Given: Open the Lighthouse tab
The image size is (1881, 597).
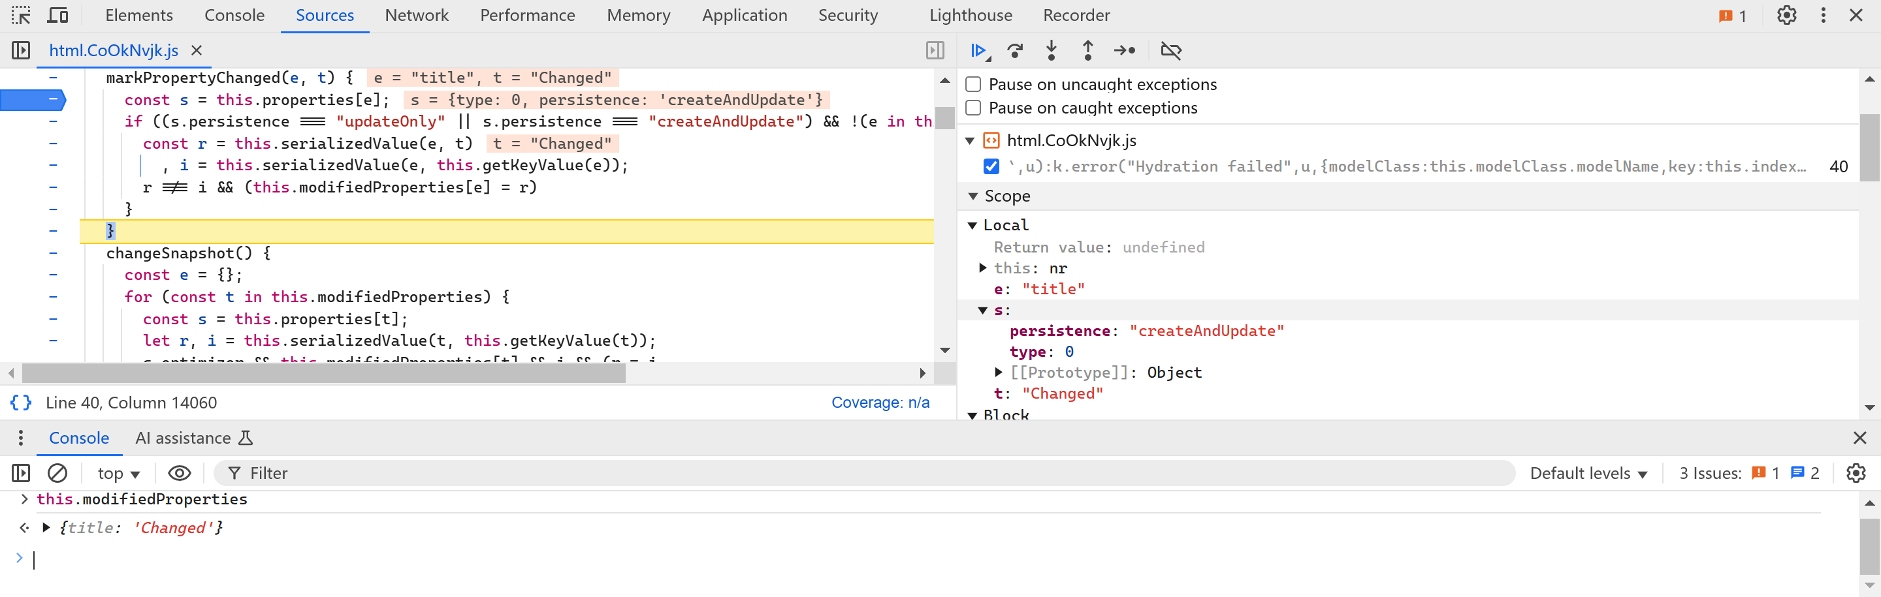Looking at the screenshot, I should point(971,15).
